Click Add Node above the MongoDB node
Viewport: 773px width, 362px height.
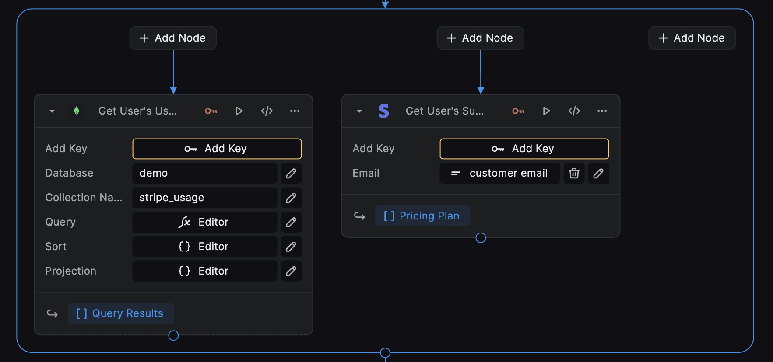[173, 38]
